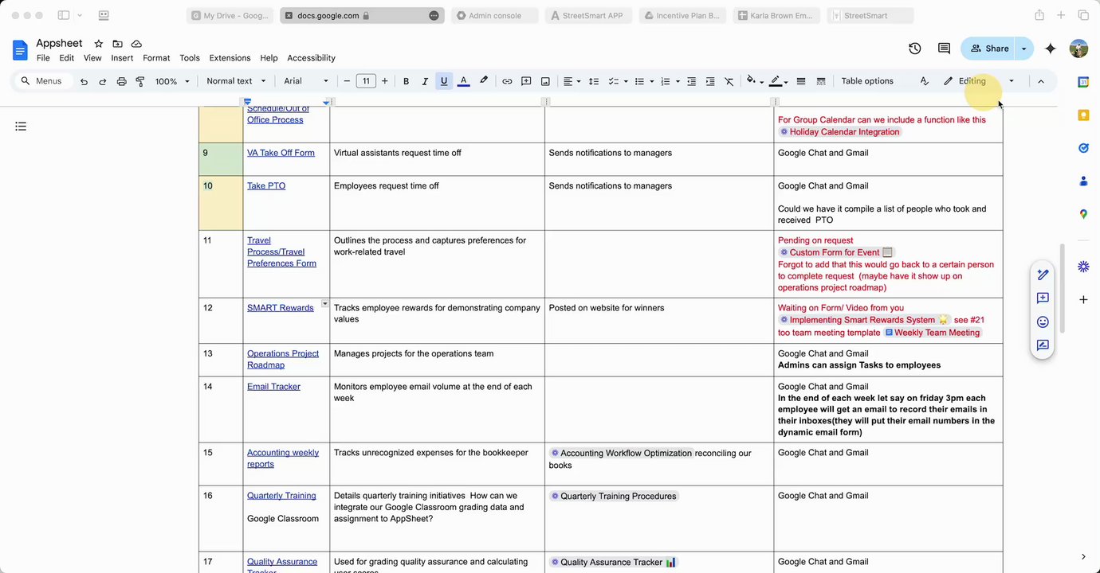The height and width of the screenshot is (573, 1100).
Task: Select the paint format roller tool
Action: (140, 81)
